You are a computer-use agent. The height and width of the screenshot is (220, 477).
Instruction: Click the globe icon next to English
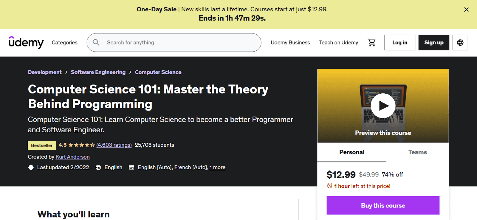[98, 167]
